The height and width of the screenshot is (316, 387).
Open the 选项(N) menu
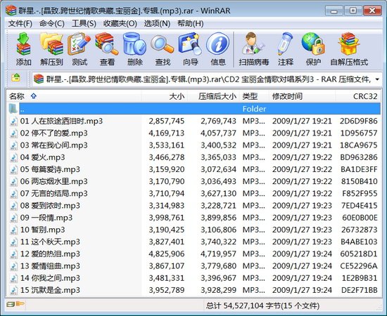click(x=157, y=24)
